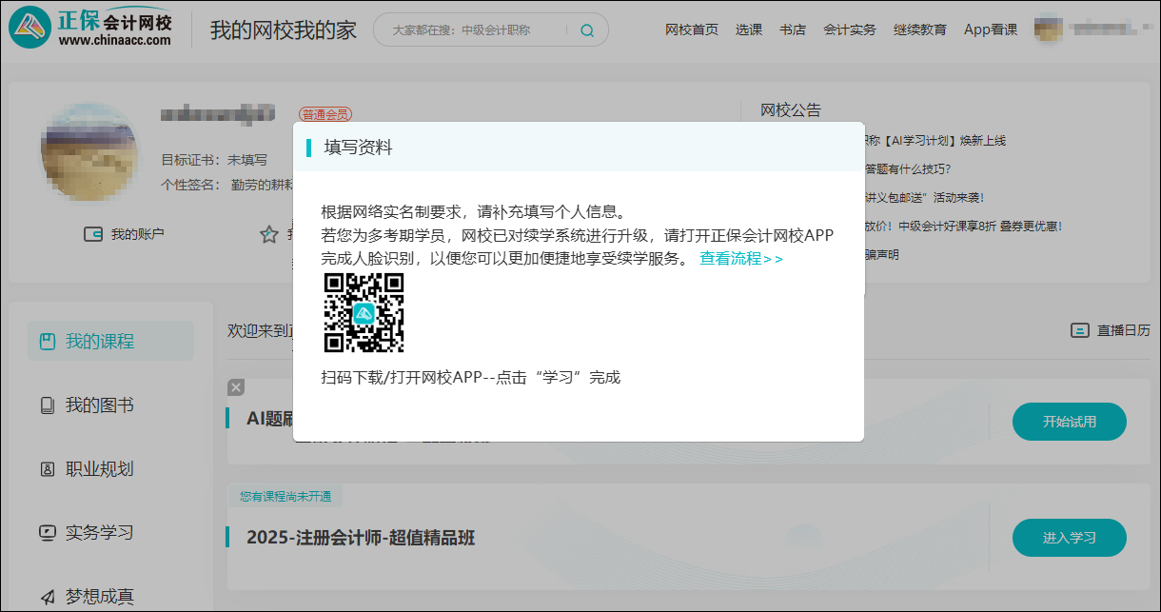Go to 选课 in top navigation
The width and height of the screenshot is (1161, 612).
[749, 30]
